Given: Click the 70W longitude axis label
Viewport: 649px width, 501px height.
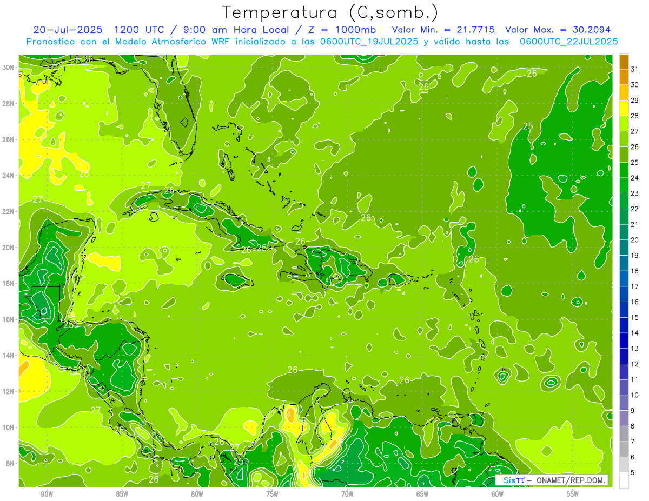Looking at the screenshot, I should [347, 494].
